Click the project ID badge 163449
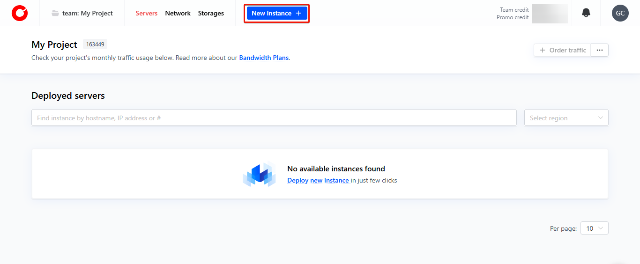 pos(95,44)
